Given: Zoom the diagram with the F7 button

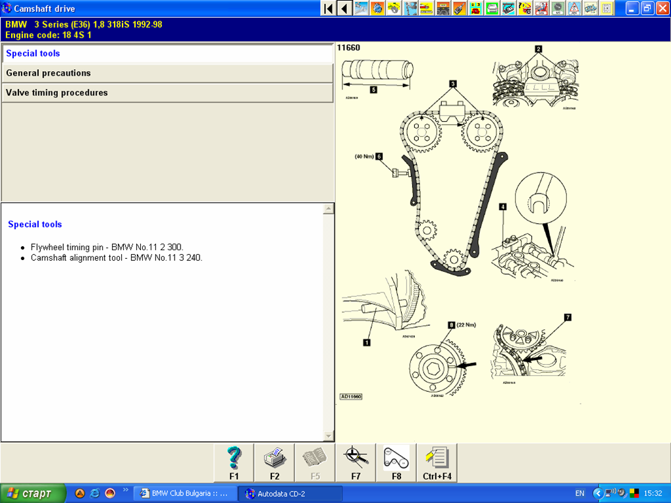Looking at the screenshot, I should (356, 463).
